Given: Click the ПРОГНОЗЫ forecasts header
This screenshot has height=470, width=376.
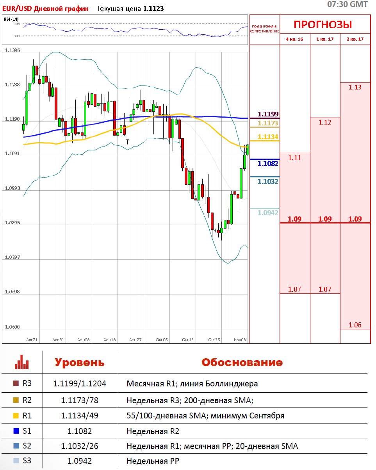Looking at the screenshot, I should [x=323, y=25].
